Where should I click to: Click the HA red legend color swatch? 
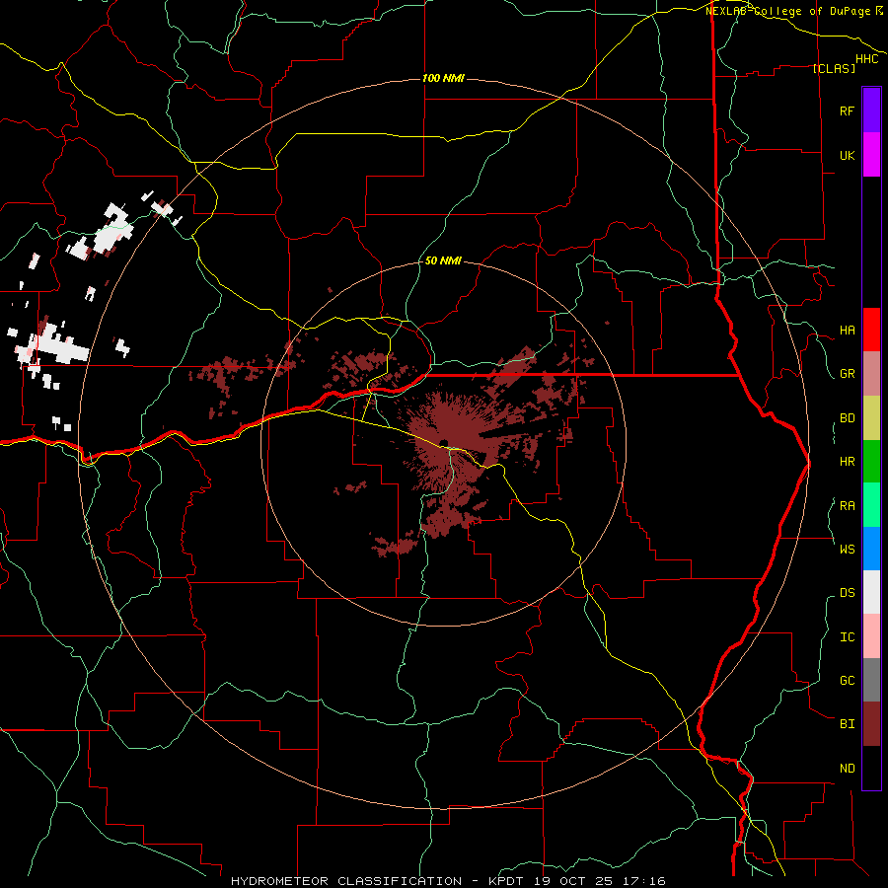[871, 330]
